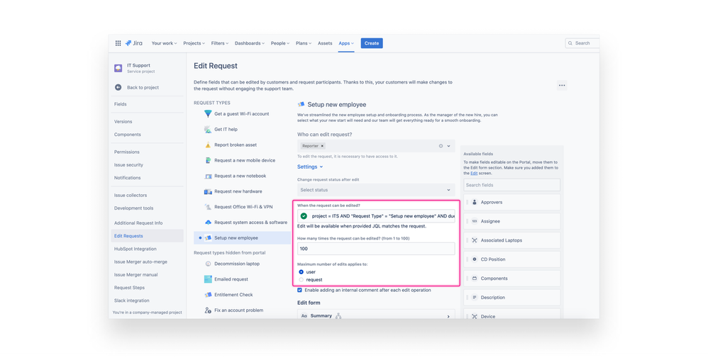Click the Assignee field 123 icon
708x360 pixels.
click(x=475, y=222)
